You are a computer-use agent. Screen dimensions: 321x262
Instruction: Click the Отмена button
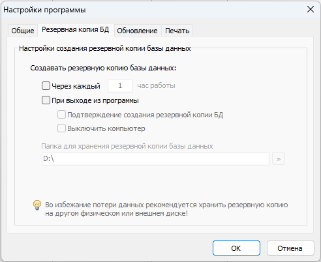290,248
